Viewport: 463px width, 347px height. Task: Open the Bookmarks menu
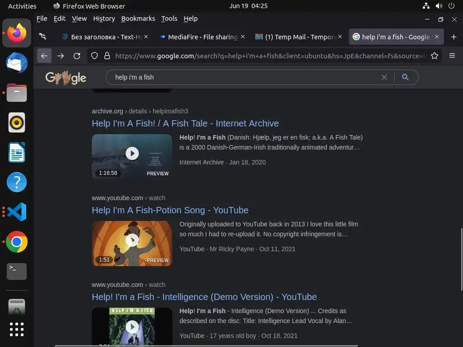tap(138, 19)
